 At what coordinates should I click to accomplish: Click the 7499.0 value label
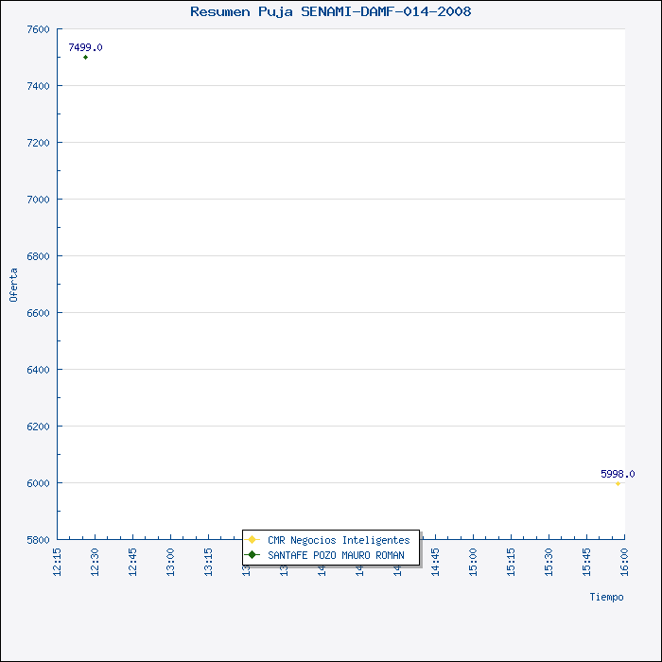point(85,47)
